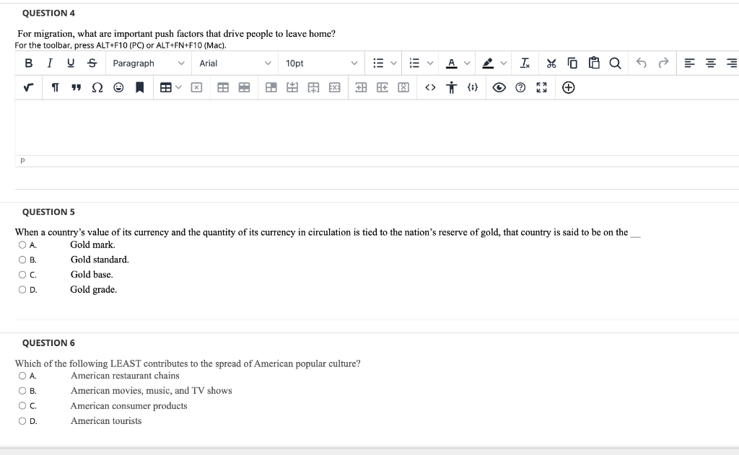The height and width of the screenshot is (455, 739).
Task: Select American restaurant chains radio button
Action: pyautogui.click(x=22, y=376)
